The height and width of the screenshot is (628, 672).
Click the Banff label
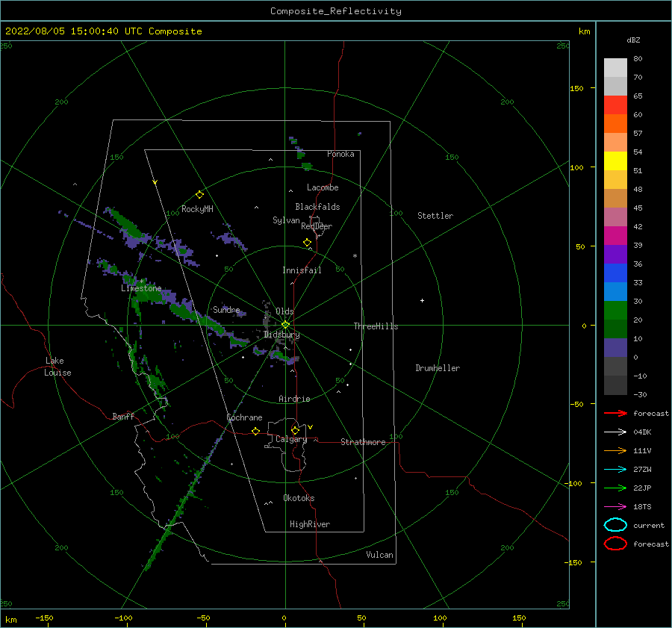click(x=123, y=416)
